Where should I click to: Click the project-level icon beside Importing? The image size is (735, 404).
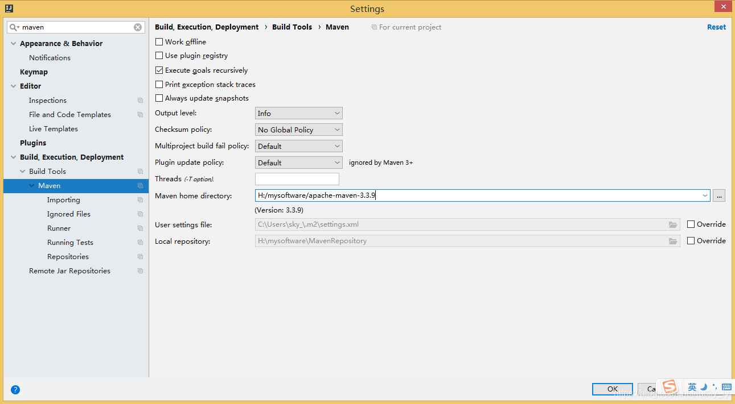140,200
